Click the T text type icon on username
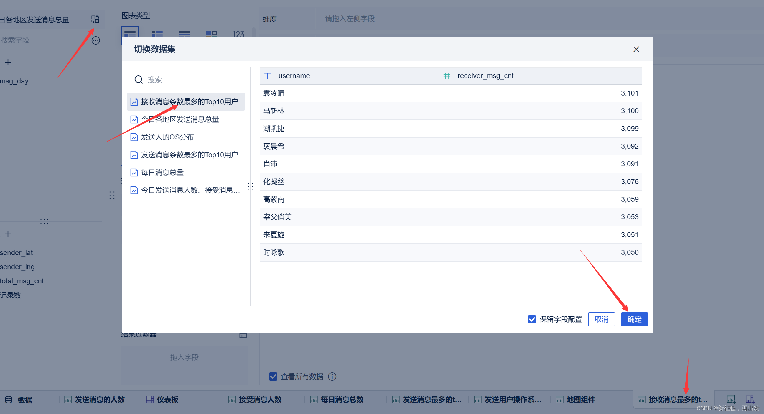 (268, 76)
